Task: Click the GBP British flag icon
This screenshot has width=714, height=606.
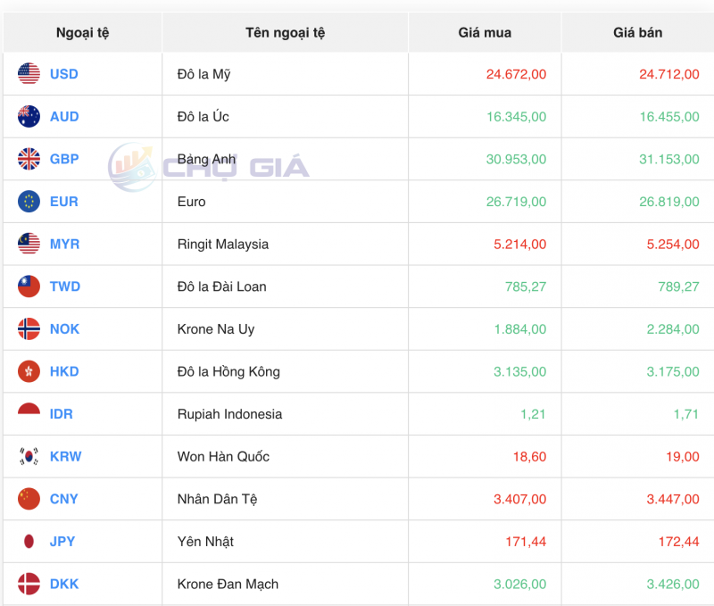Action: (x=28, y=159)
